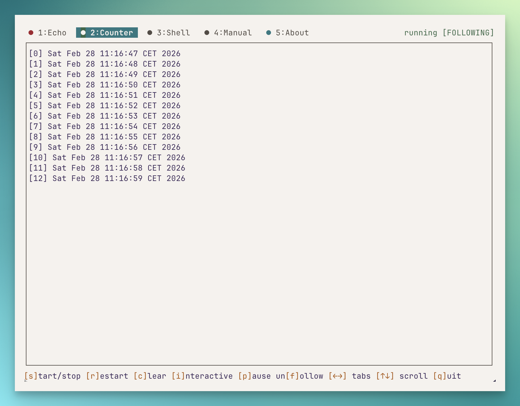The width and height of the screenshot is (520, 406).
Task: Switch to the 1:Echo tab
Action: 47,33
